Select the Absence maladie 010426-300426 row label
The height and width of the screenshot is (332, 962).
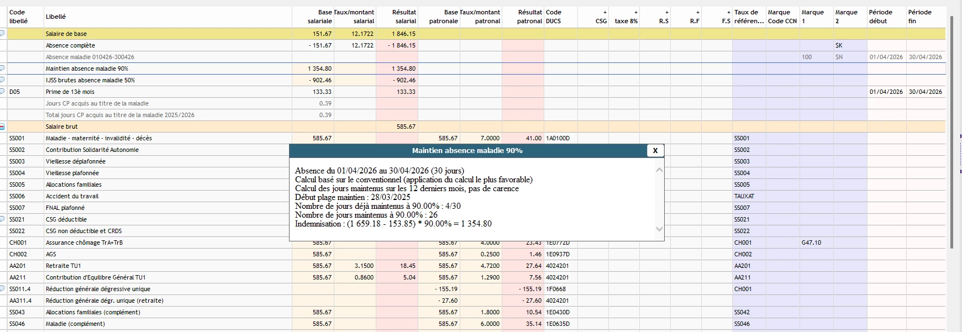click(90, 57)
